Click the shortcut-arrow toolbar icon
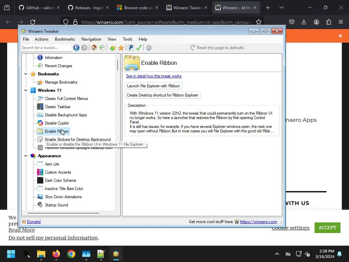The image size is (349, 262). 131,48
